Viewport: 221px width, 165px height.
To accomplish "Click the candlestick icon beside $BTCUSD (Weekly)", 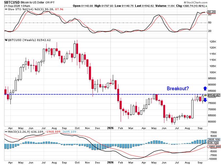I will 6,40.
